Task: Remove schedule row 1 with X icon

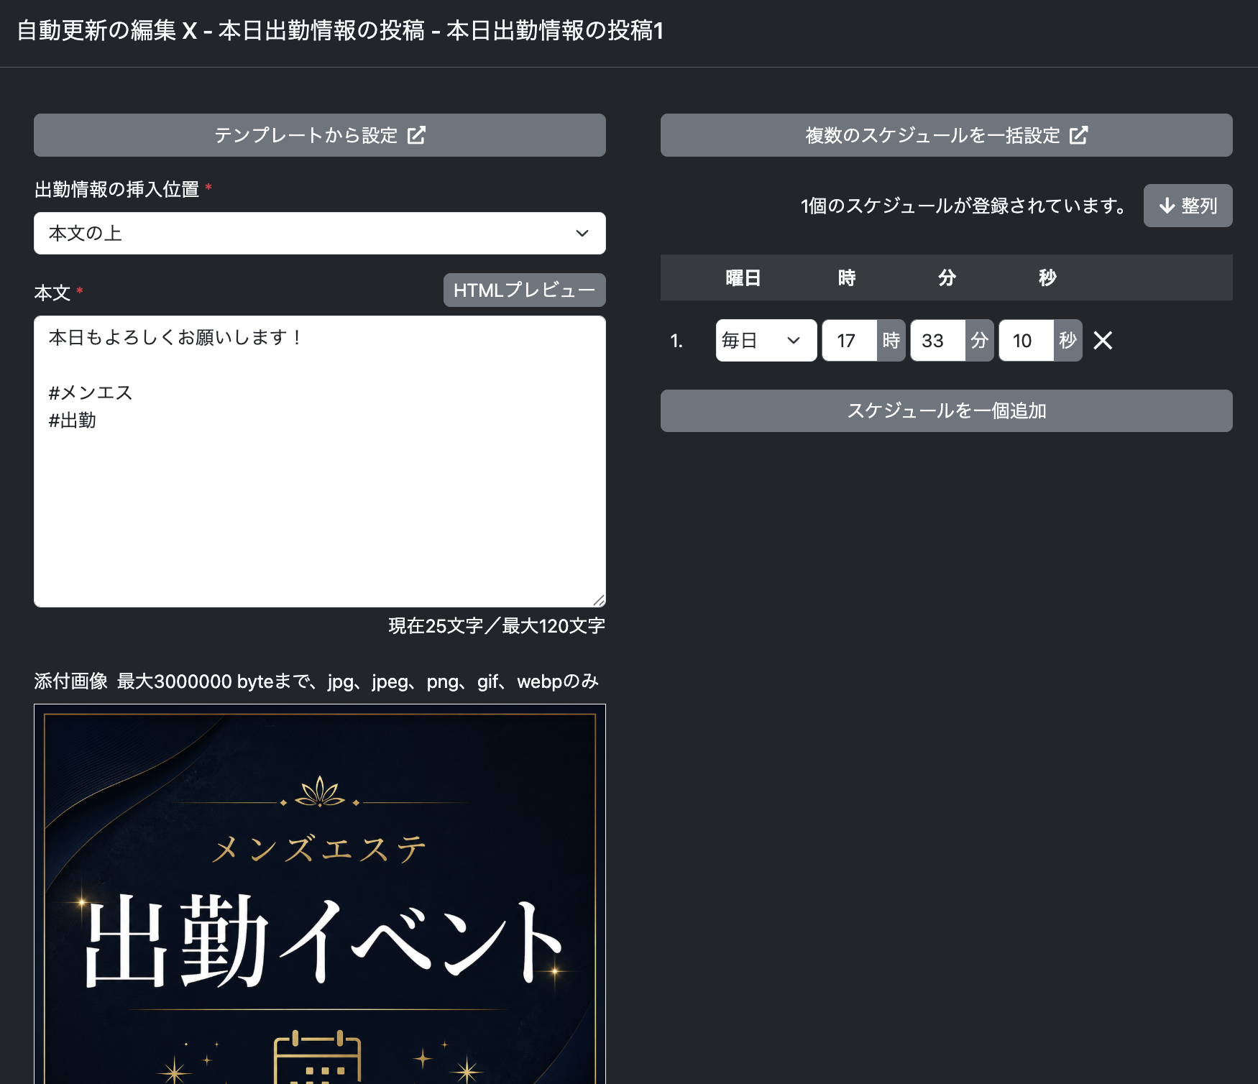Action: click(x=1103, y=340)
